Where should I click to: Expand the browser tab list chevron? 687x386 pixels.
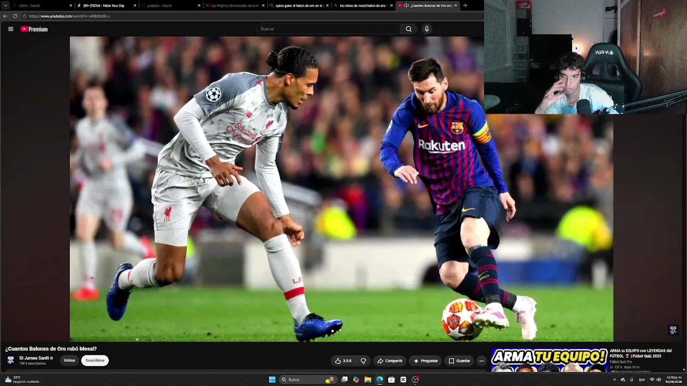click(x=6, y=5)
